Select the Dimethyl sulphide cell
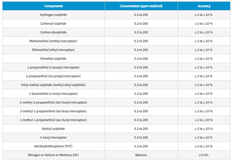Viewport: 235px width, 164px height. coord(53,59)
